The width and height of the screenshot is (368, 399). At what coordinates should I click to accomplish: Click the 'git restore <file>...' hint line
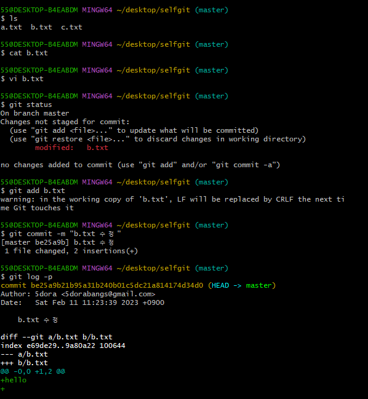click(x=158, y=139)
